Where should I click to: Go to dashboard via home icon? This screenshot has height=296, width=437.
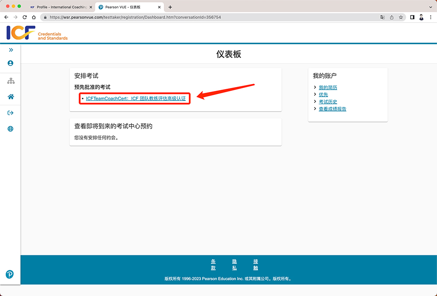[11, 97]
